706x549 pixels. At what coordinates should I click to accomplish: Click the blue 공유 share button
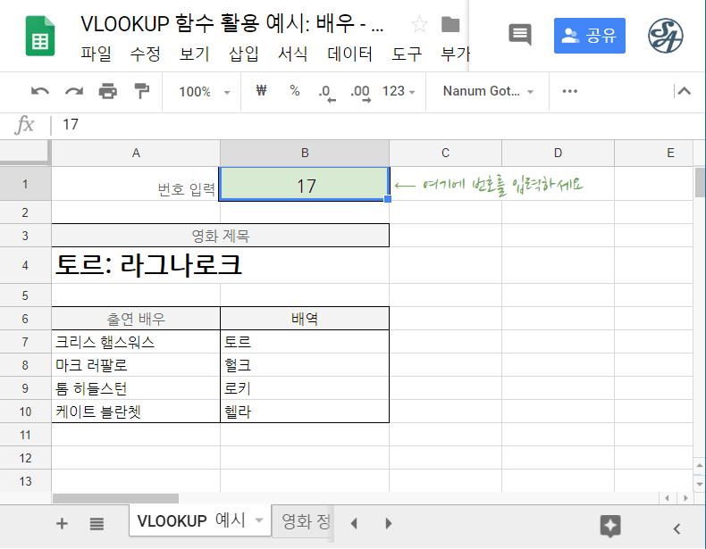click(x=590, y=36)
